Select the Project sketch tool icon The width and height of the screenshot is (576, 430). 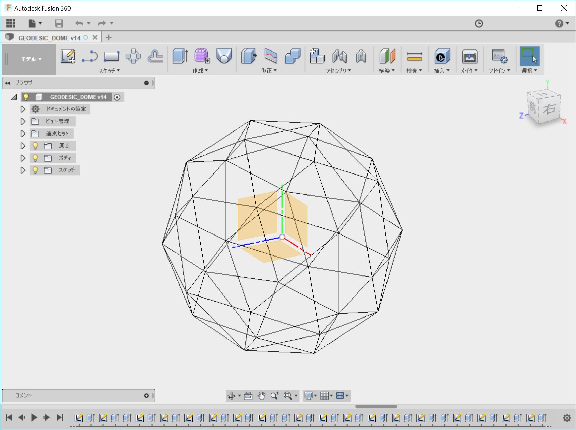point(155,56)
